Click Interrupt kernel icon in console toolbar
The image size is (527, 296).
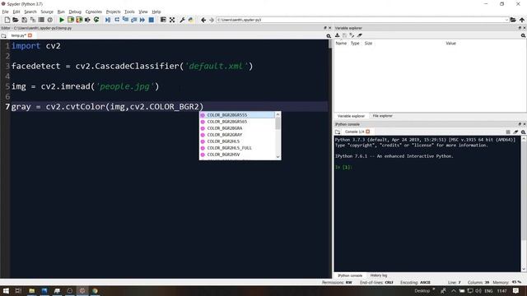(x=508, y=132)
